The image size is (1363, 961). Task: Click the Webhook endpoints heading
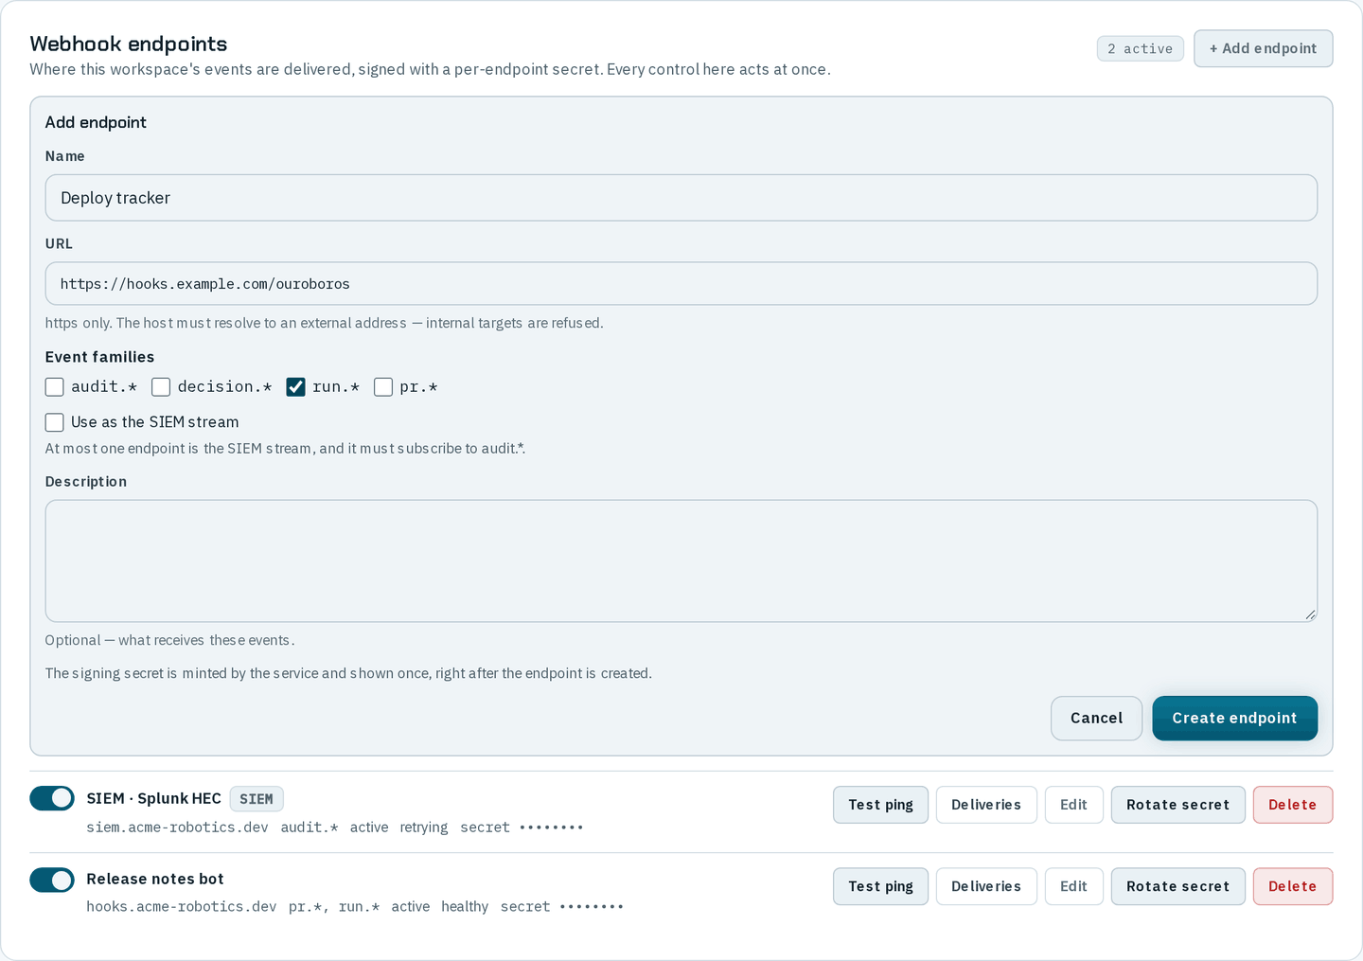[129, 44]
